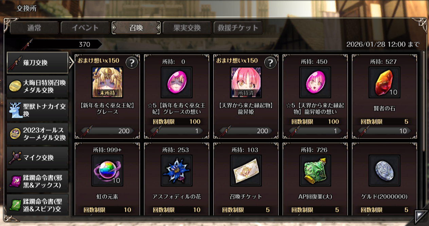Open 聖獣トナカイ交換 sidebar entry
The height and width of the screenshot is (226, 429).
tap(38, 110)
